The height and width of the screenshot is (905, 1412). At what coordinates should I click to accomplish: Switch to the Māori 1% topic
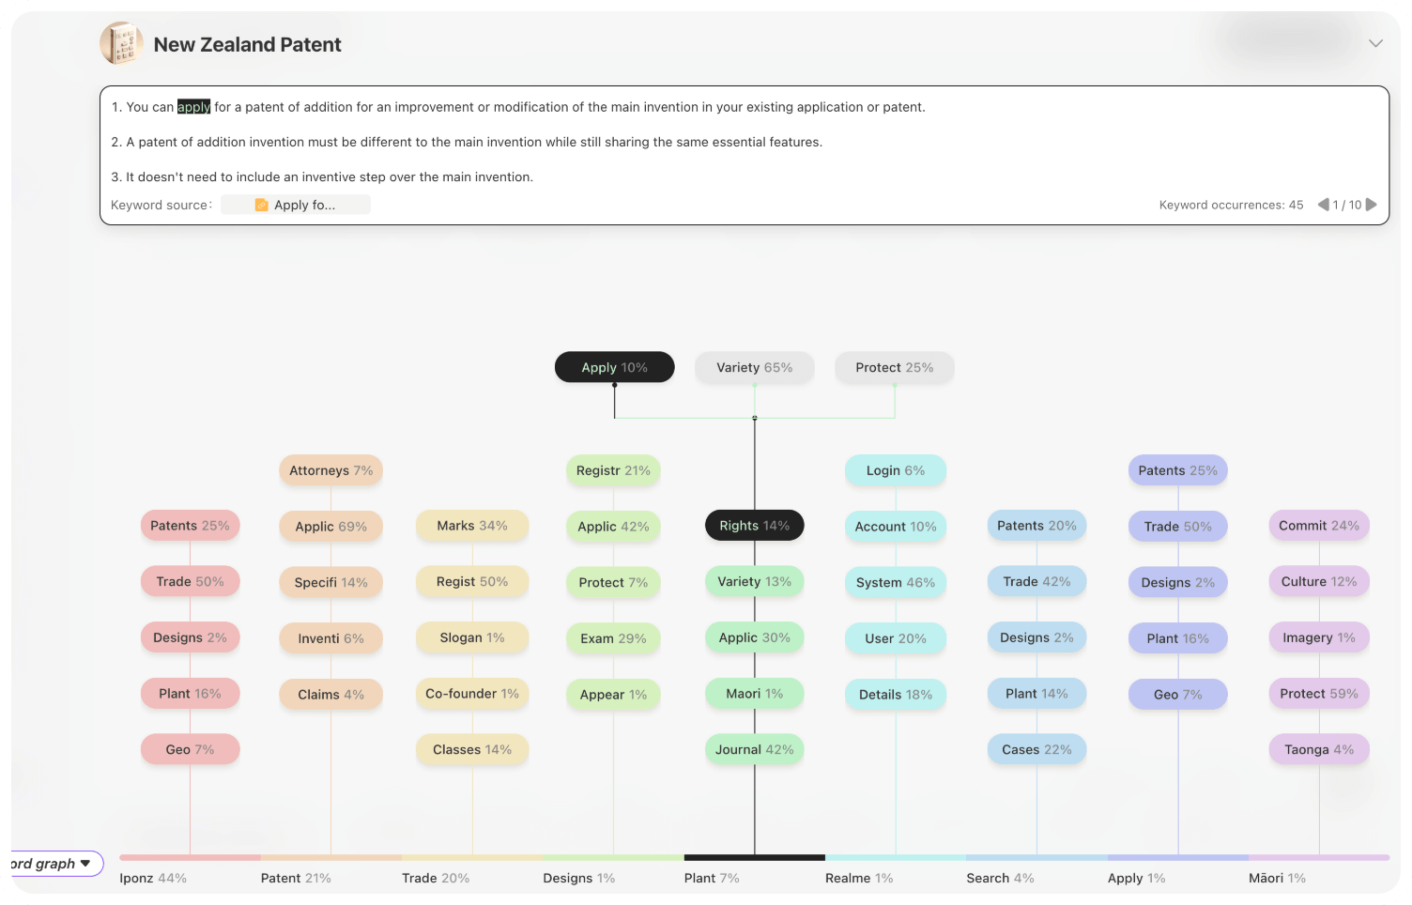[x=1277, y=878]
